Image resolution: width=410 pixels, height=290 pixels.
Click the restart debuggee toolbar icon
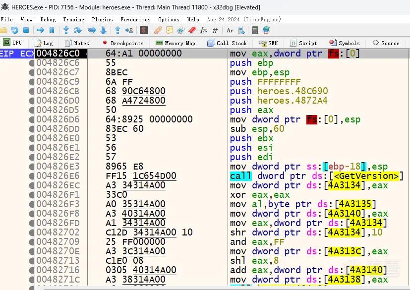pyautogui.click(x=15, y=30)
